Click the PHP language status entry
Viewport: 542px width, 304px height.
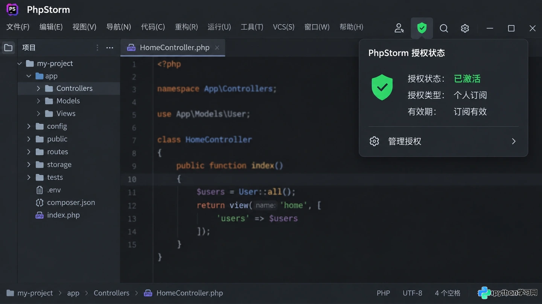[383, 293]
